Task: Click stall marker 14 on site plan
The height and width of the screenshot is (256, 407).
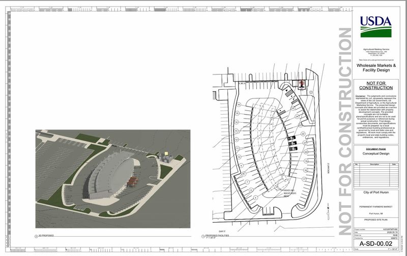Action: pos(237,122)
